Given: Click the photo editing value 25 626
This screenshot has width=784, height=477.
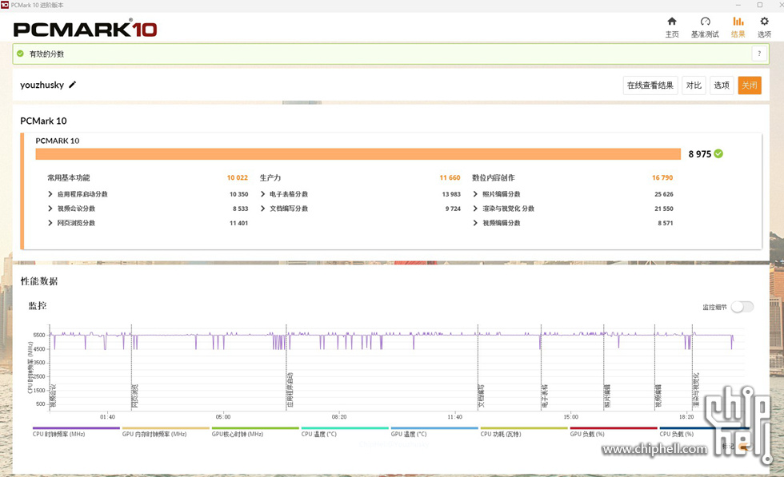Looking at the screenshot, I should tap(664, 194).
